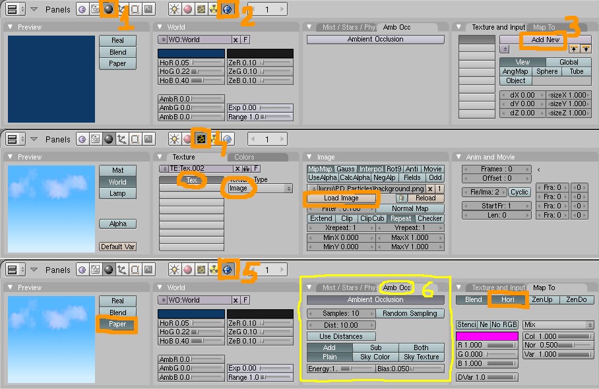The width and height of the screenshot is (599, 389).
Task: Enable the Cyclic toggle in Anim and Movie
Action: point(519,192)
